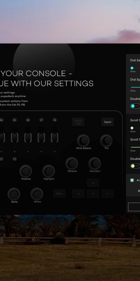This screenshot has width=140, height=281.
Task: Click the up arrow key on console
Action: click(x=93, y=183)
